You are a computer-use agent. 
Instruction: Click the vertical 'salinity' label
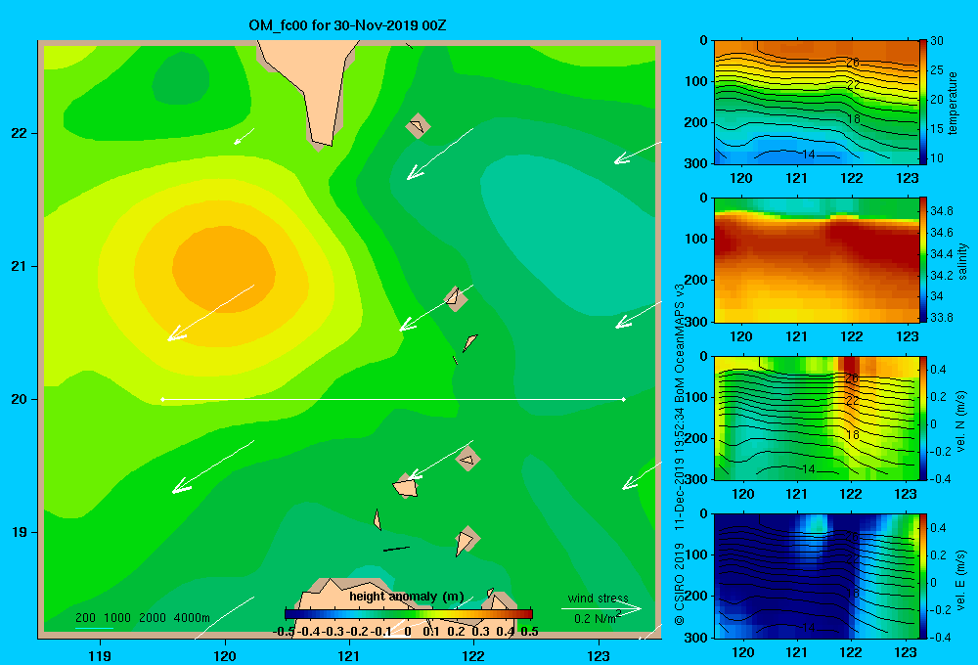962,261
